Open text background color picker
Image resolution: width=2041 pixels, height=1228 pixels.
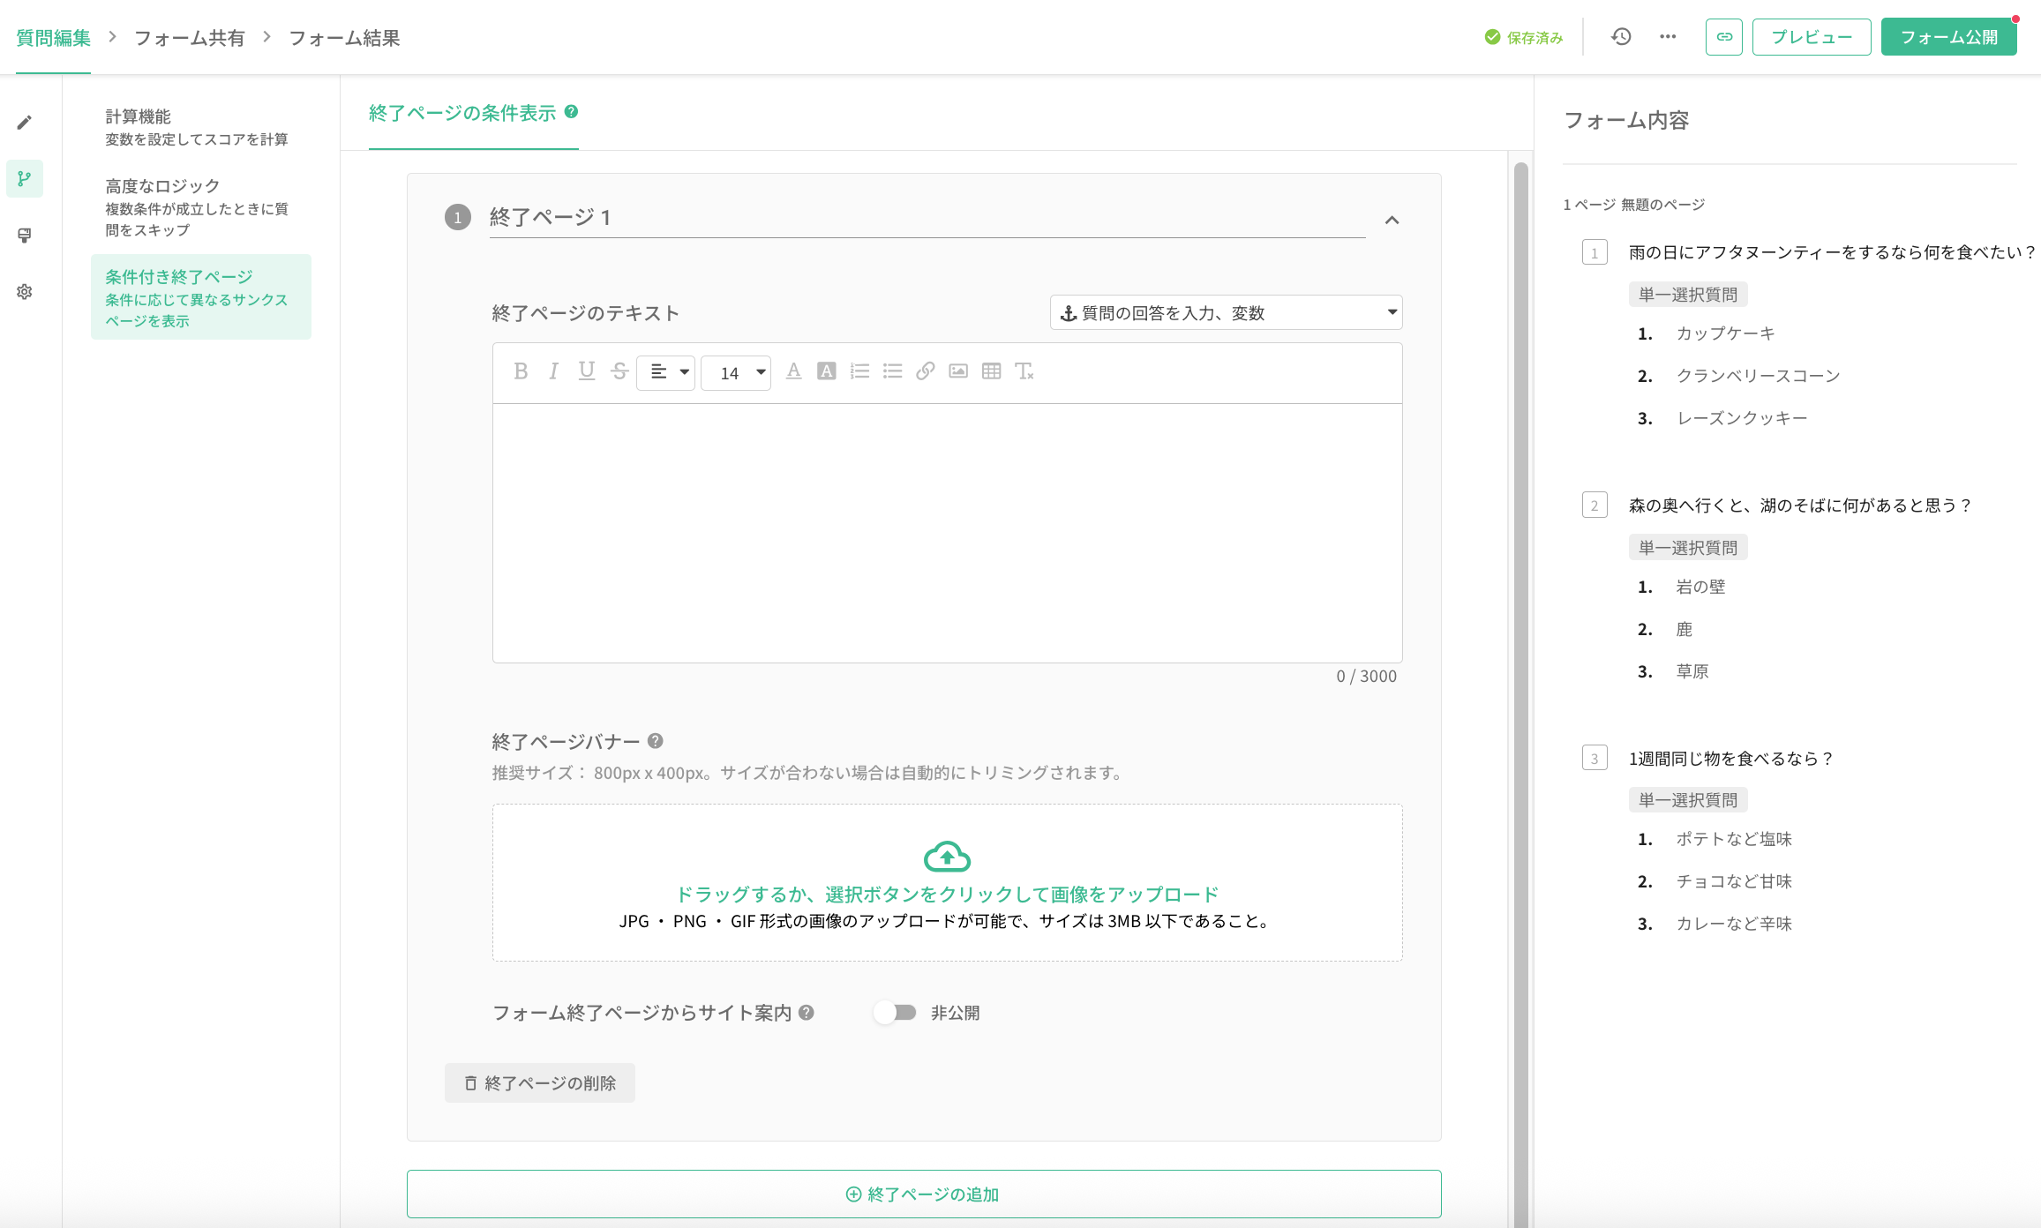[x=827, y=371]
